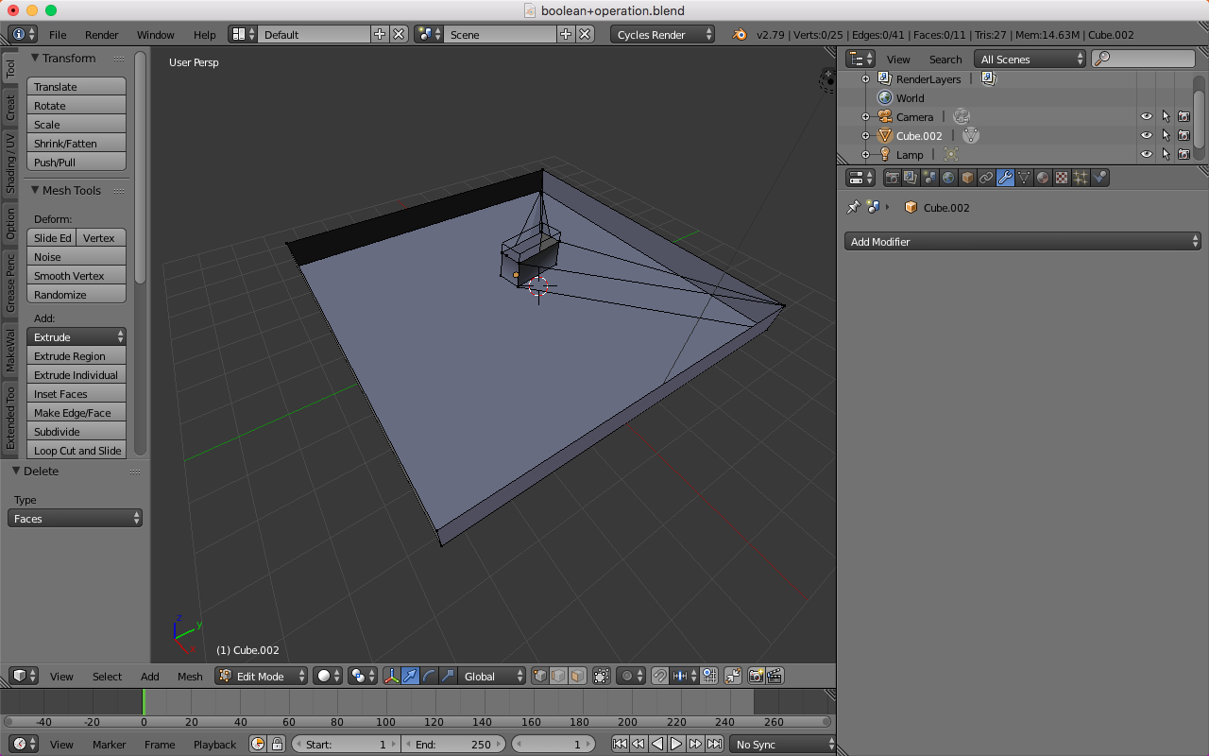
Task: Click the Make Edge/Face button
Action: (77, 412)
